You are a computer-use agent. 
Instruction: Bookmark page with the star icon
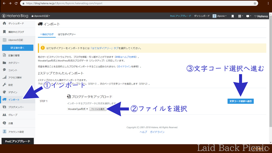(x=255, y=3)
